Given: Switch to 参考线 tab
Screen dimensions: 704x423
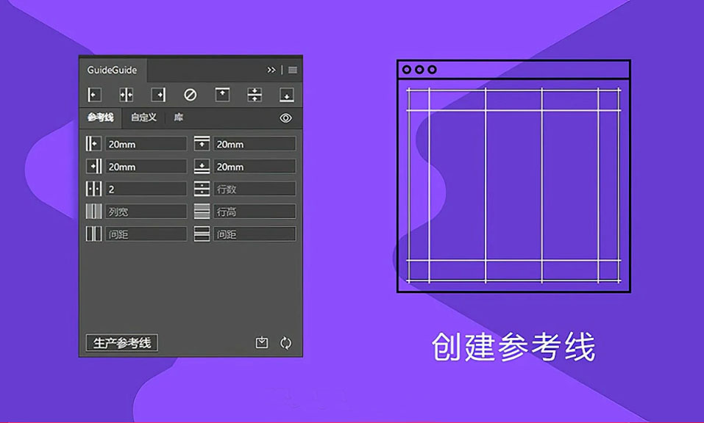Looking at the screenshot, I should tap(101, 117).
